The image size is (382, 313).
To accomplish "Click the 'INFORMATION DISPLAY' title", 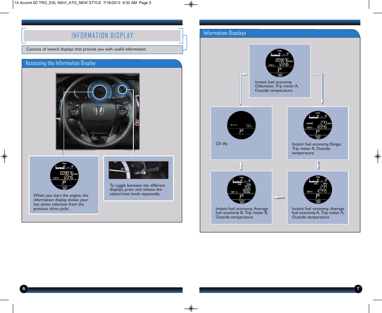I will coord(103,36).
